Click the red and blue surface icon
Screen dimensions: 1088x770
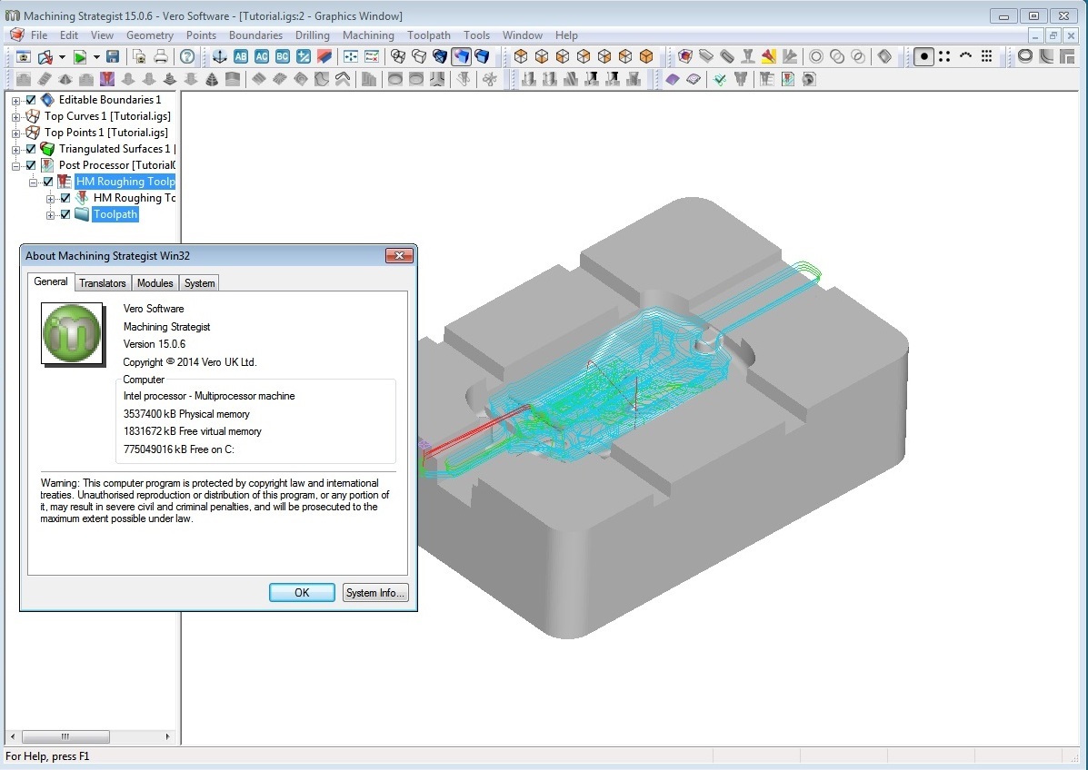pyautogui.click(x=324, y=57)
